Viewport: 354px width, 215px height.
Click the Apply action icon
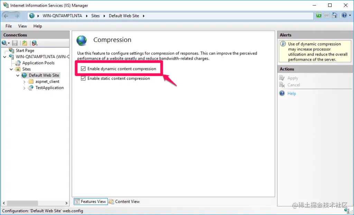(282, 78)
